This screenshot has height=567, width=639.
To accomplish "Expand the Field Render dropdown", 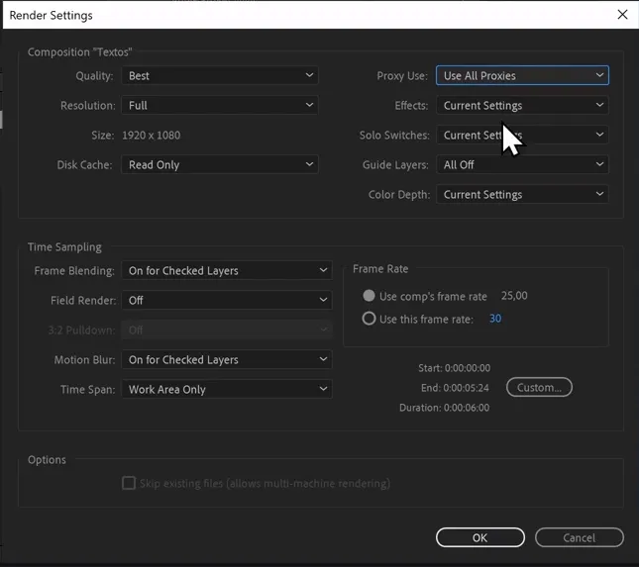I will click(227, 301).
